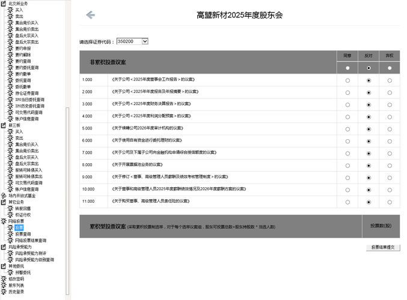Viewport: 407px width, 300px height.
Task: Submit votes with 投票结果提交 button
Action: [x=383, y=247]
